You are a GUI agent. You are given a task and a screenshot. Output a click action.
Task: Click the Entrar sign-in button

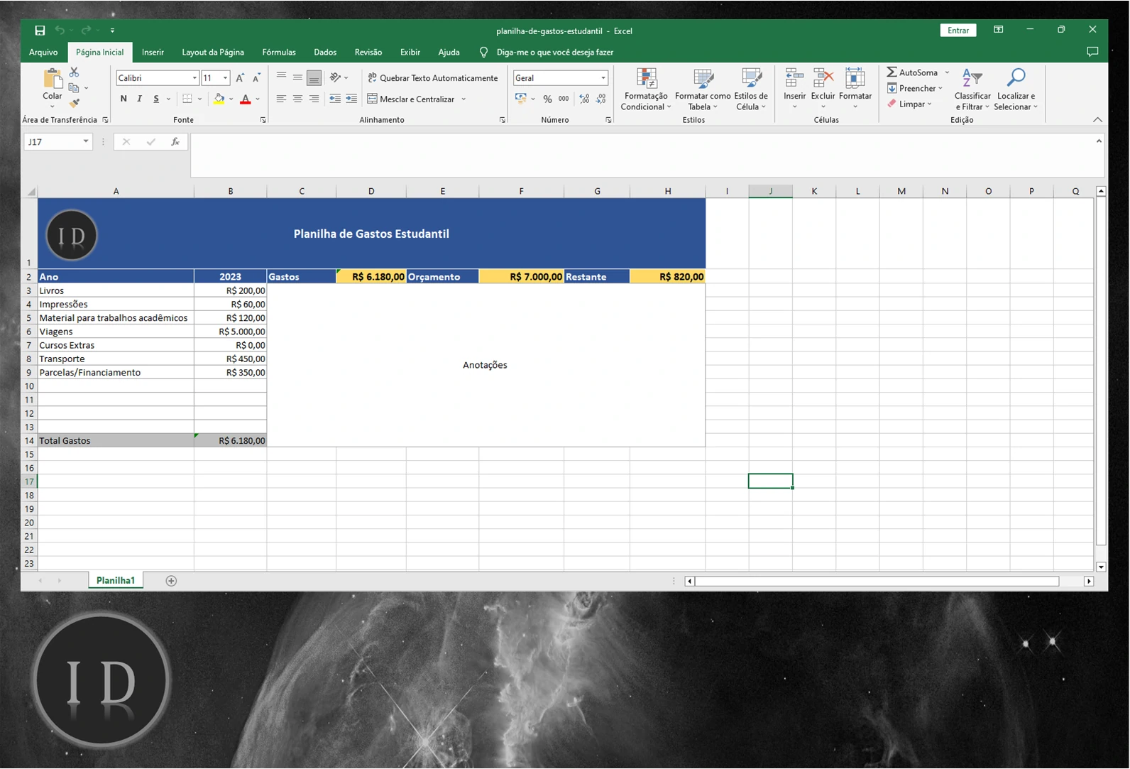click(958, 31)
